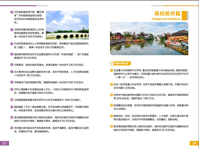Screen dimensions: 199x149
Task: Click the orange number 6 bullet icon
Action: pyautogui.click(x=112, y=126)
